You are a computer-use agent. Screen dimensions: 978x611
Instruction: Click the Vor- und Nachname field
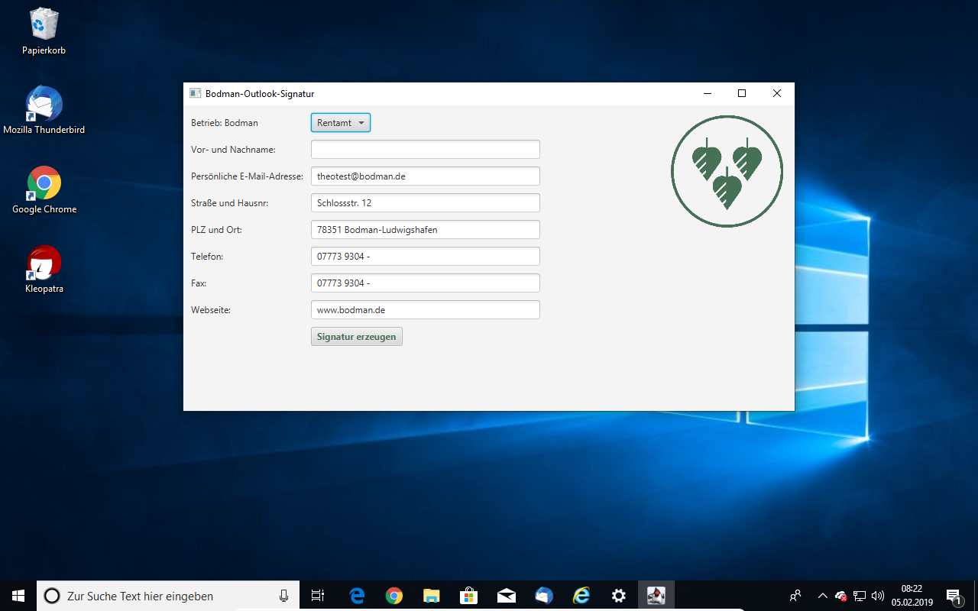[425, 150]
